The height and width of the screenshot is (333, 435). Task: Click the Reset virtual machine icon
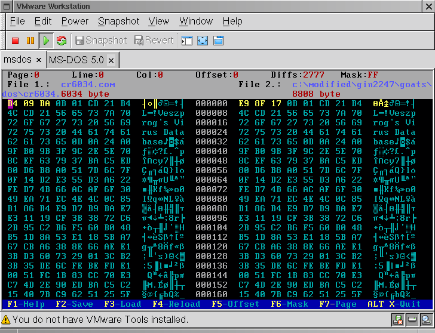62,41
